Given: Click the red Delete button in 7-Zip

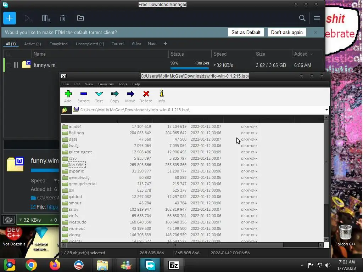Looking at the screenshot, I should (146, 96).
